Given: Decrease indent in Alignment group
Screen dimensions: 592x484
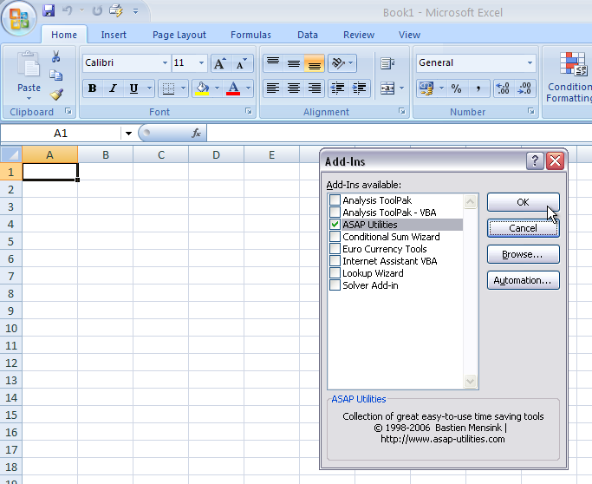Looking at the screenshot, I should [337, 88].
